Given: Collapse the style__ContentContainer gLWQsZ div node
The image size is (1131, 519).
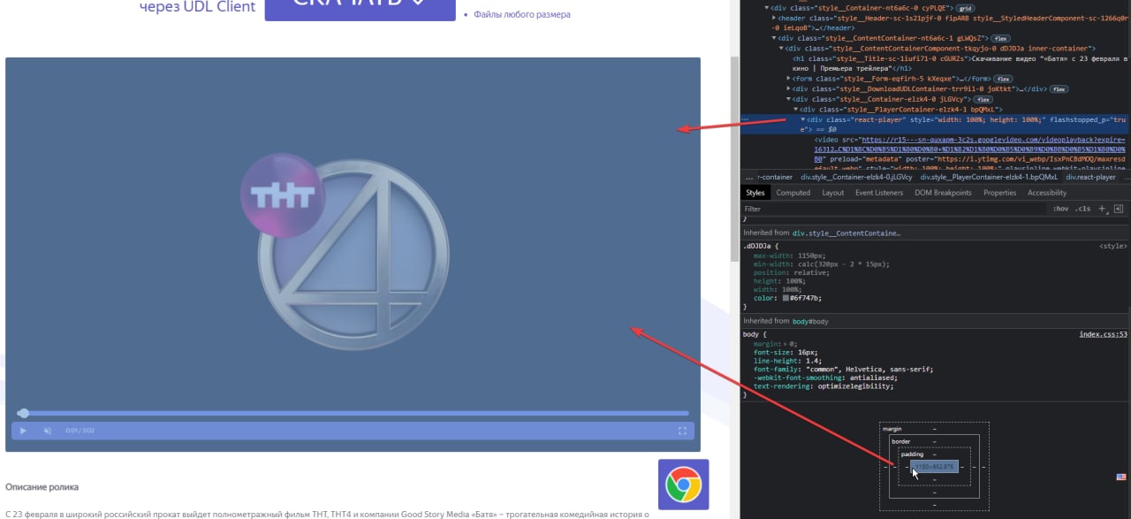Looking at the screenshot, I should tap(774, 38).
